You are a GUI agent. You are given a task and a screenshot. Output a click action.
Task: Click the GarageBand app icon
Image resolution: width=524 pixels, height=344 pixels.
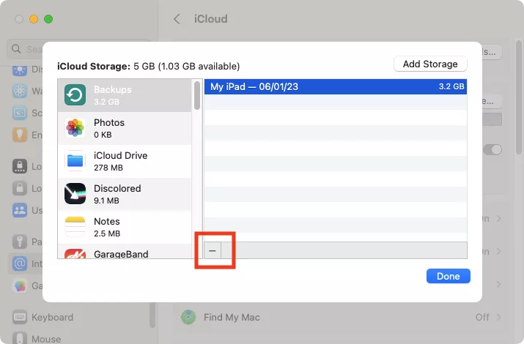point(75,255)
